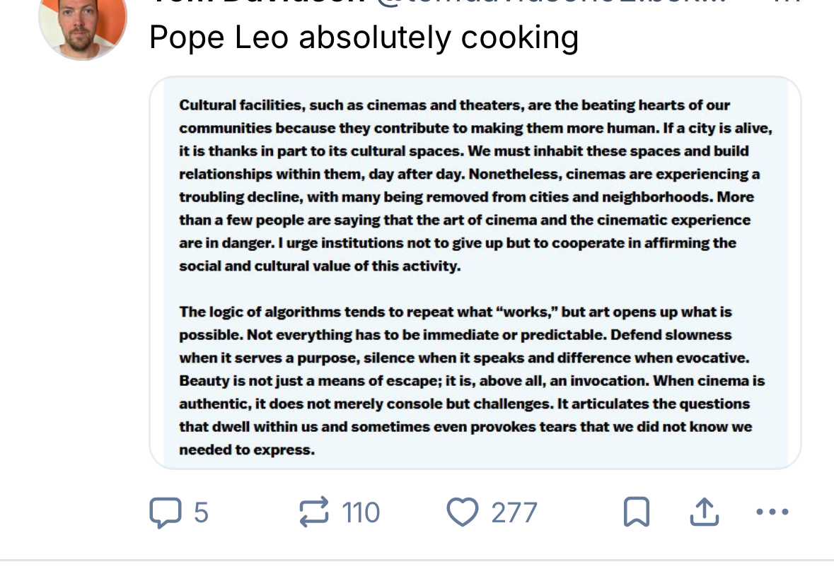Viewport: 834px width, 569px height.
Task: Click the final line "needed to express."
Action: point(247,450)
